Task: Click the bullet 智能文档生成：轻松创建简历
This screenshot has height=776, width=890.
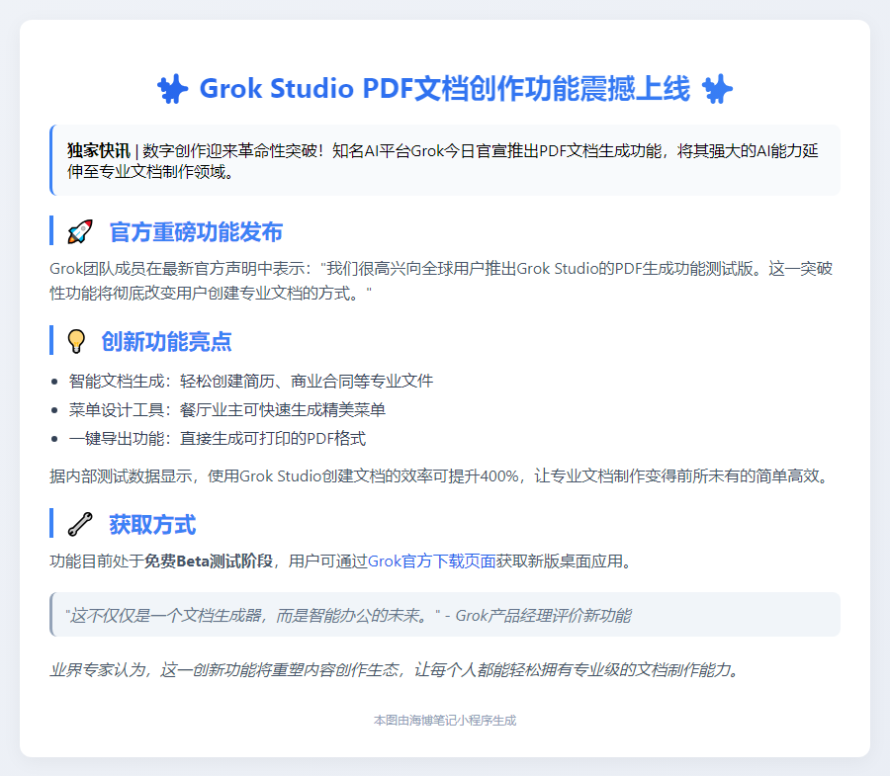Action: pyautogui.click(x=251, y=382)
